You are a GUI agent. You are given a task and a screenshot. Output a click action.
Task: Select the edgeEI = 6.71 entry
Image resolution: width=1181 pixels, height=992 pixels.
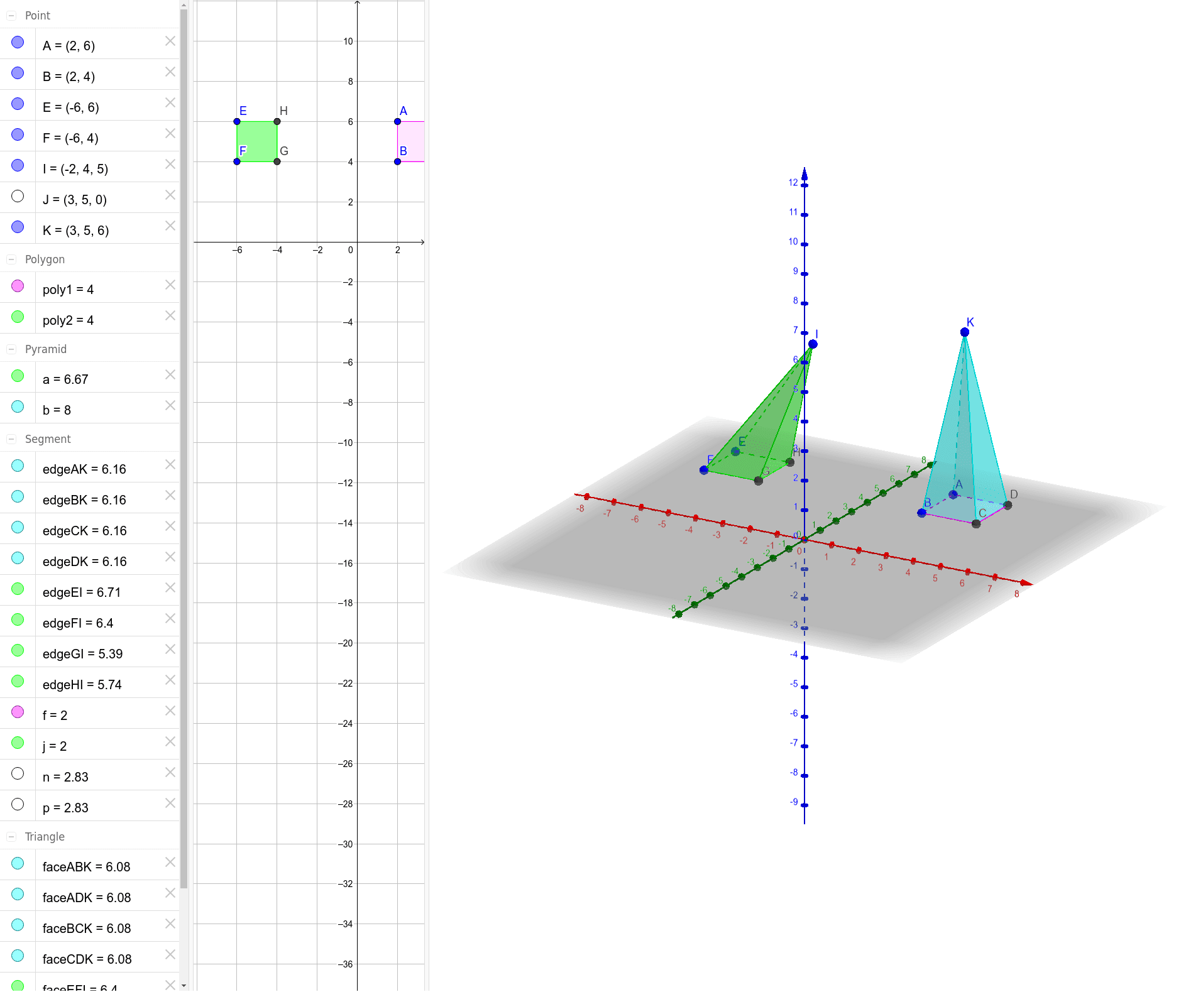pos(90,590)
